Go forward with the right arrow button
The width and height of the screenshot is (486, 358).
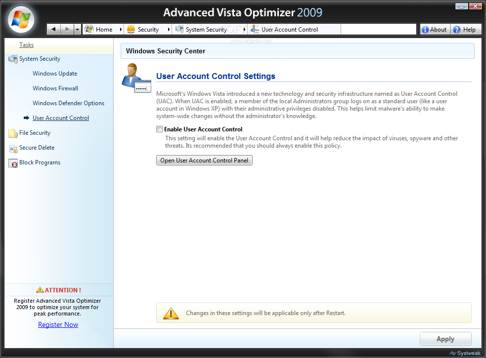coord(67,29)
